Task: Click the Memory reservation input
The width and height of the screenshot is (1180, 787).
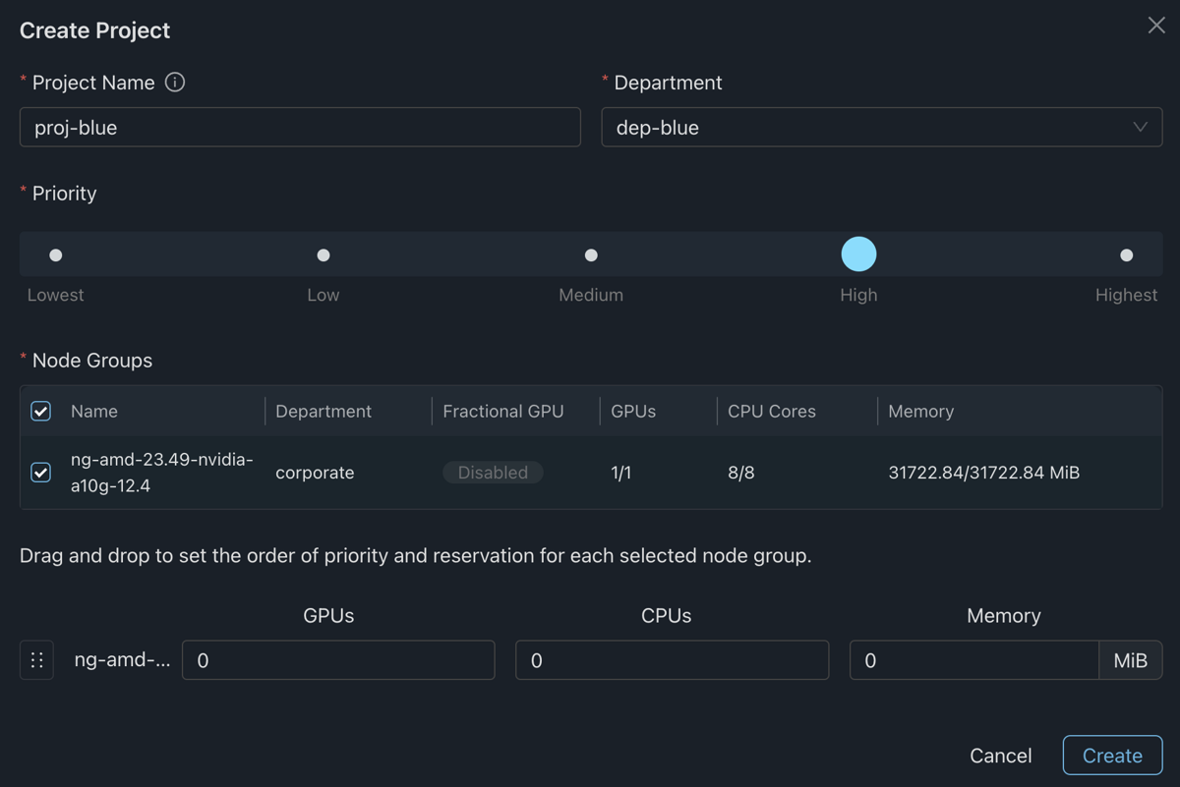Action: point(973,660)
